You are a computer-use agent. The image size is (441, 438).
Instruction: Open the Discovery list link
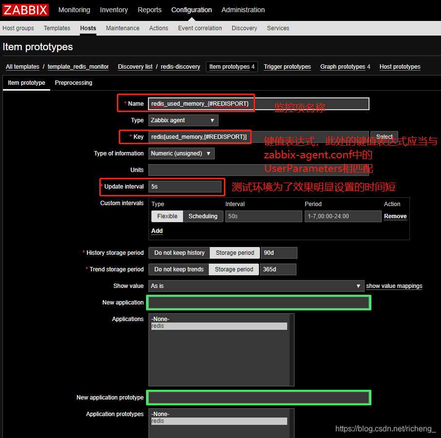pyautogui.click(x=135, y=67)
